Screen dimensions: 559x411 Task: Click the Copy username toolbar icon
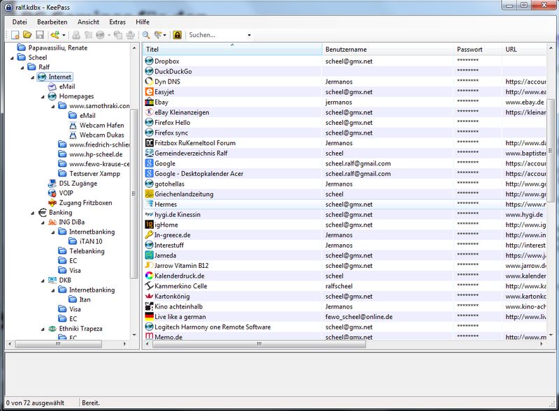point(76,35)
